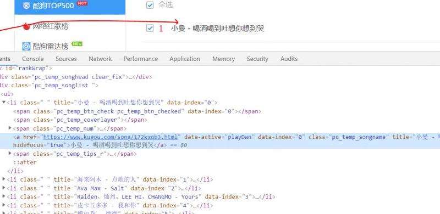Click the kugou.com/song/172kxqb3.html href link

click(x=111, y=137)
